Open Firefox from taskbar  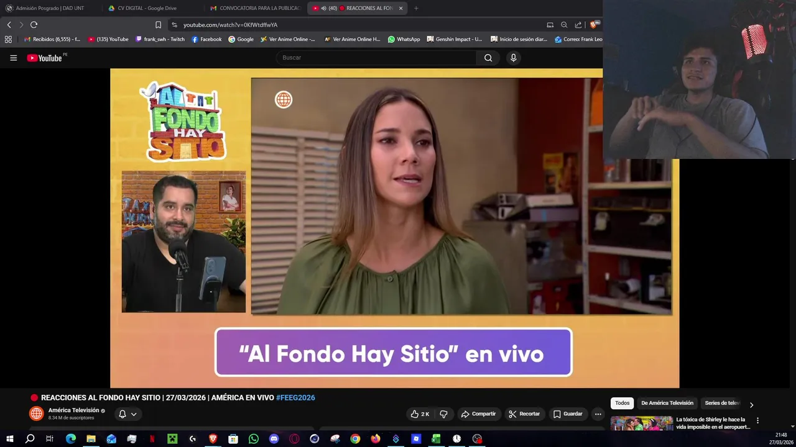376,439
